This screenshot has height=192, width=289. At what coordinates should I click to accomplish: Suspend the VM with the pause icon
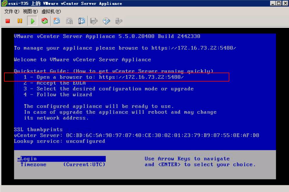(20, 21)
